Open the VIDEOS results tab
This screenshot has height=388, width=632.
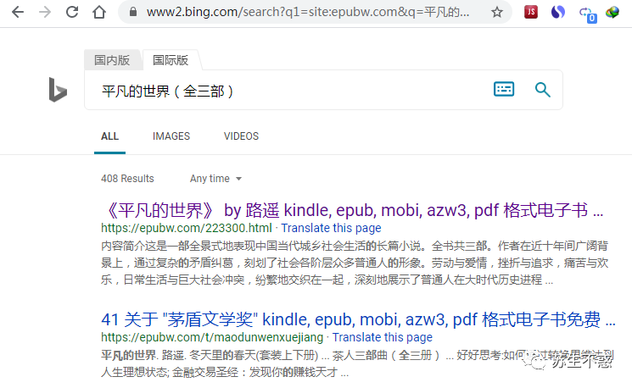(x=242, y=136)
